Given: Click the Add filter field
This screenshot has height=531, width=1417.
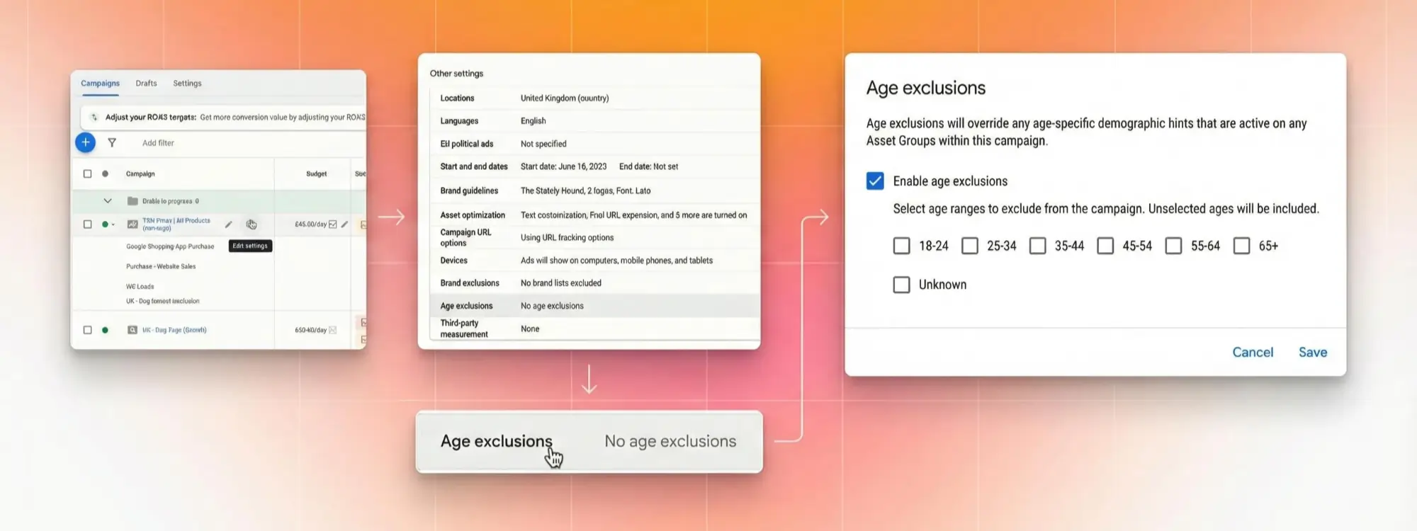Looking at the screenshot, I should pos(158,143).
